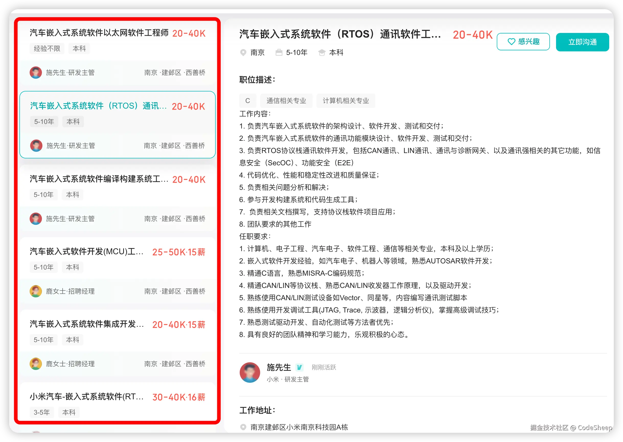Screen dimensions: 623x442
Task: Select the 汽车嵌入式系统软件编译构建系统 job card
Action: tap(99, 179)
